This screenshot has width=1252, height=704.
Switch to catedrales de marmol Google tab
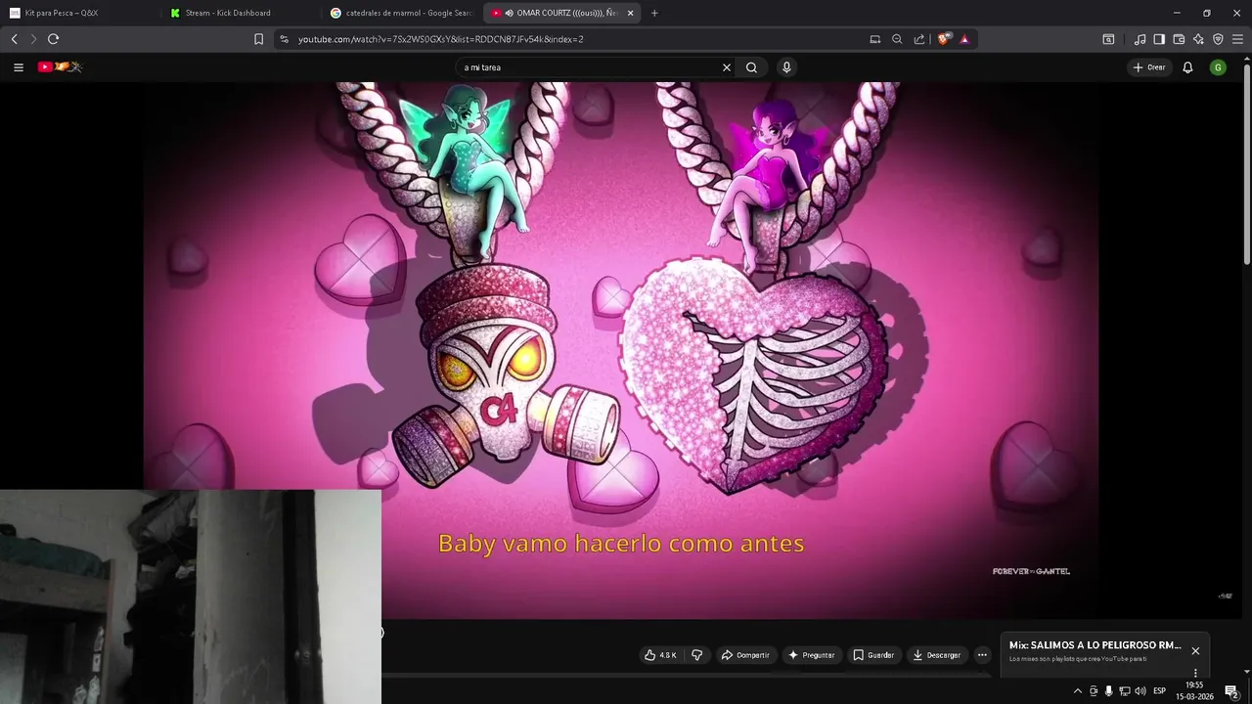(401, 13)
